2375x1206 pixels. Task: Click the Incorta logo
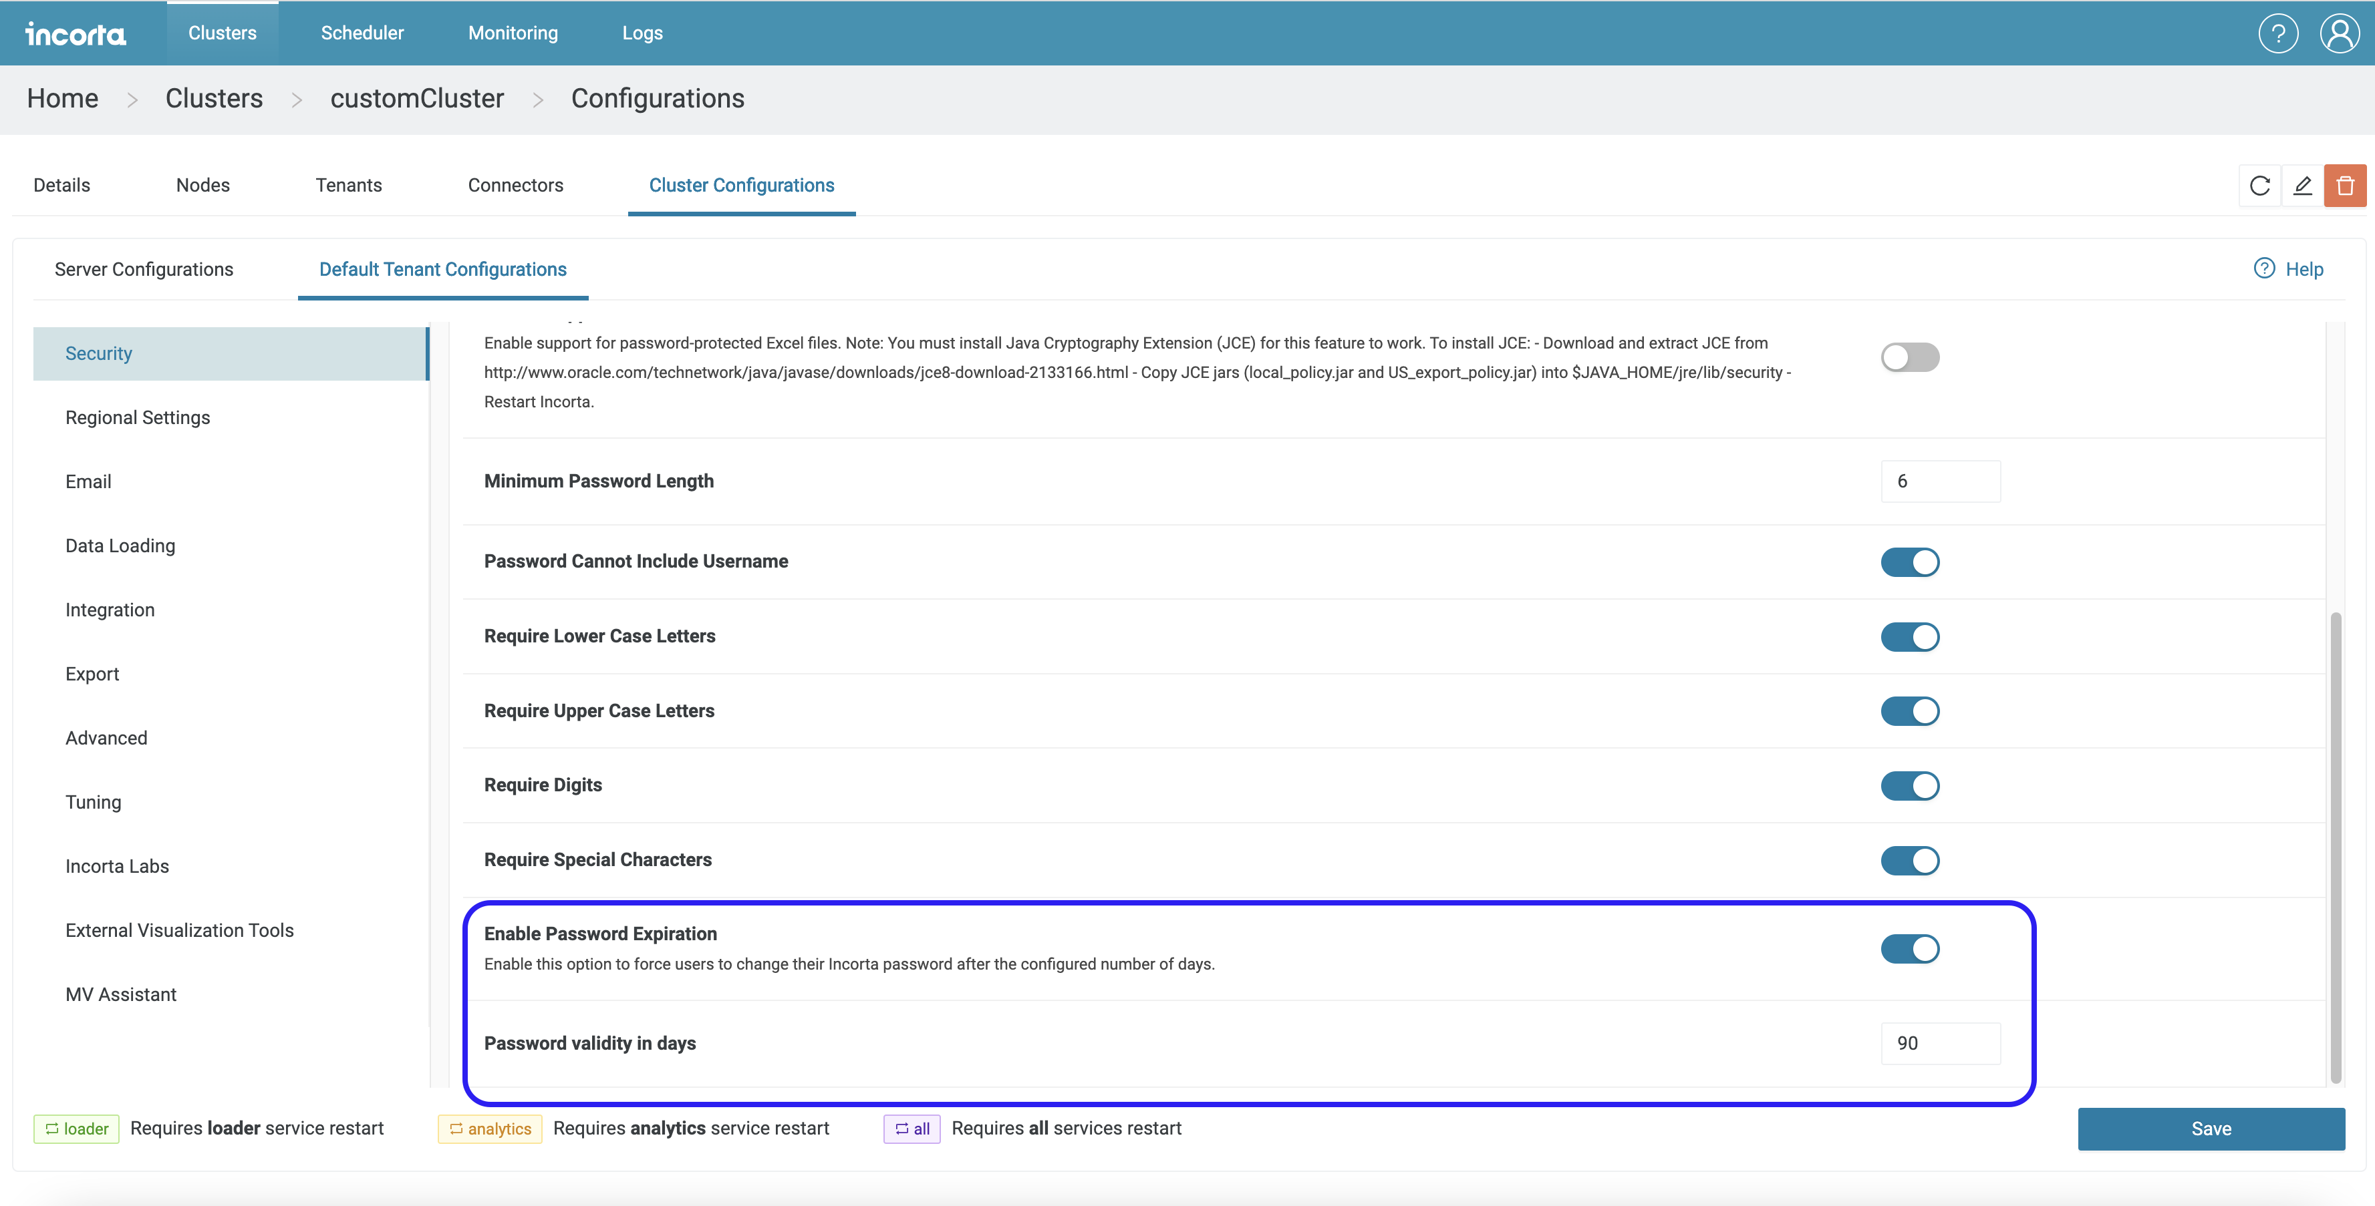point(76,34)
